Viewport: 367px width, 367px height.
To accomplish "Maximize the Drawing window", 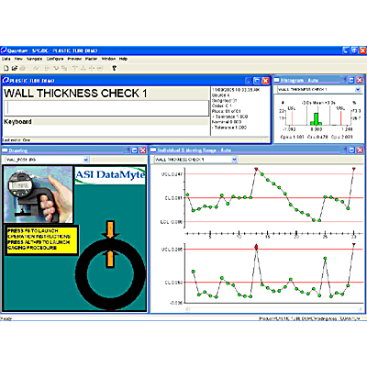I will point(135,150).
